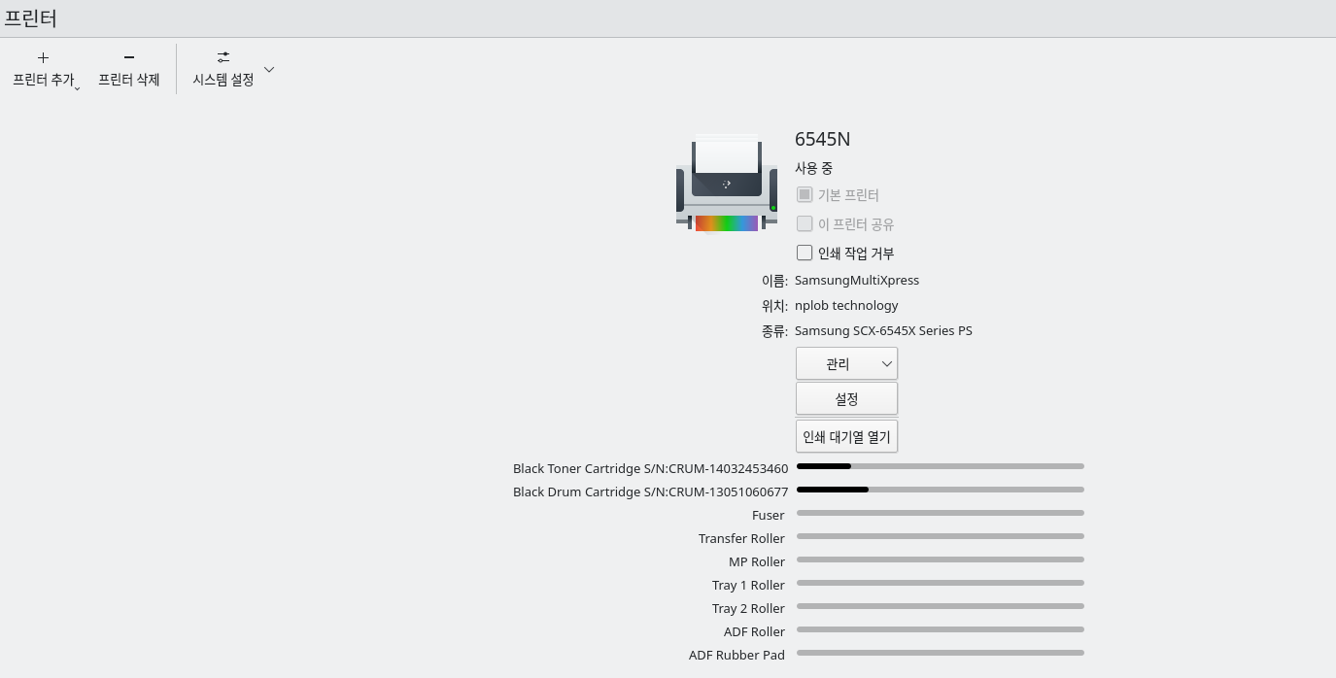The width and height of the screenshot is (1336, 678).
Task: Click the Fuser label
Action: (768, 515)
